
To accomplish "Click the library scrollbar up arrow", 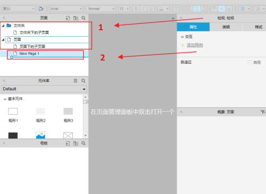I will (x=86, y=97).
